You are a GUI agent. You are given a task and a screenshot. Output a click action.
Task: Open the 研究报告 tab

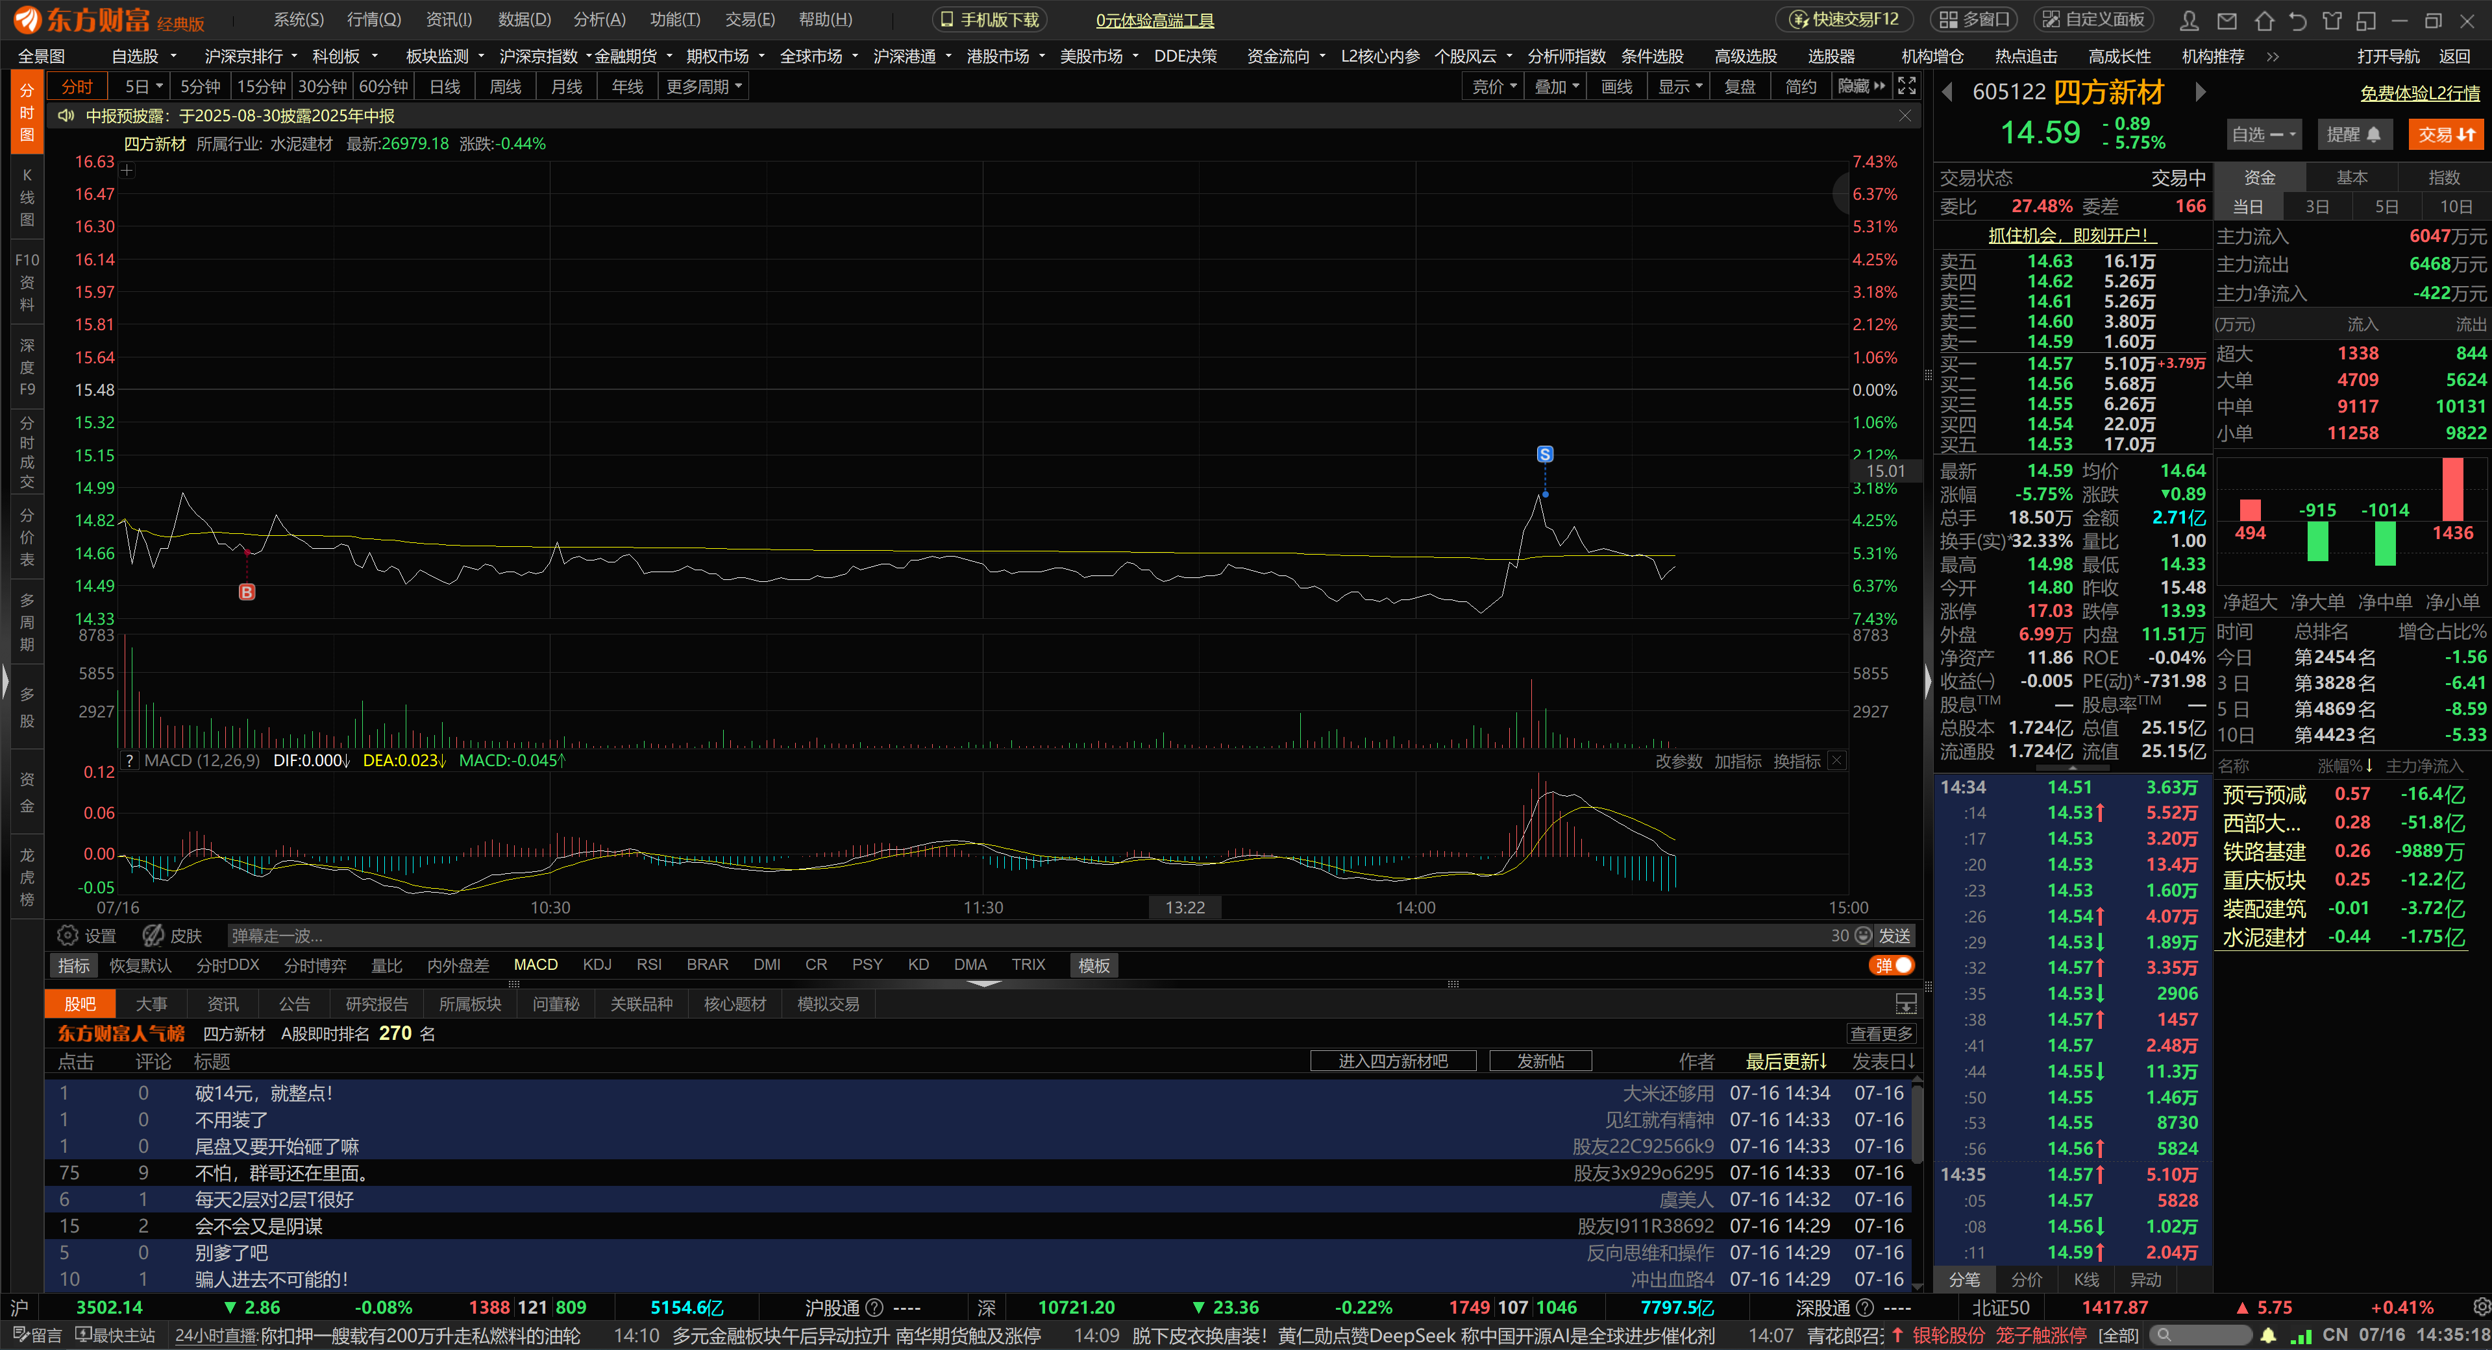tap(376, 1004)
